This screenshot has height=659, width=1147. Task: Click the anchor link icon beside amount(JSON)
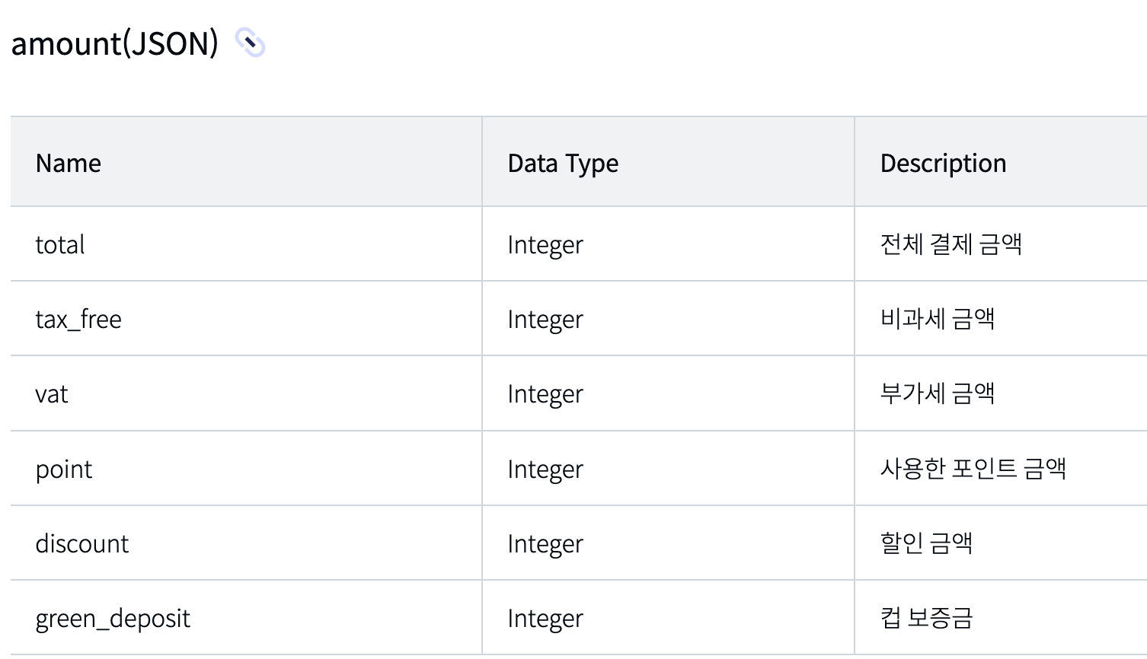click(x=250, y=43)
